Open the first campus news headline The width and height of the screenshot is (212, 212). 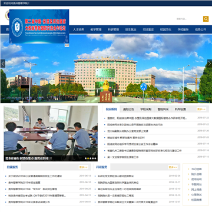point(147,118)
